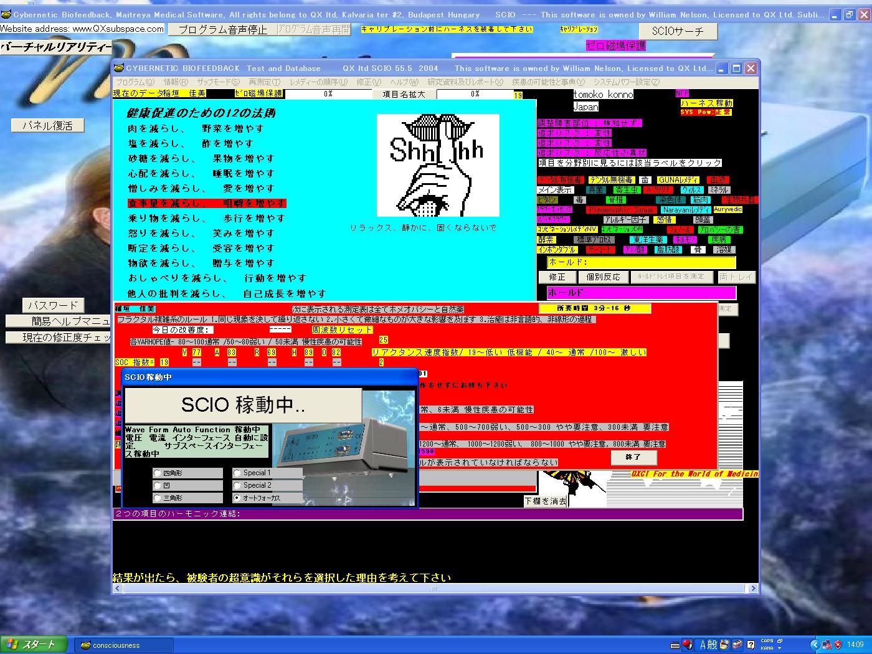
Task: Open the 情報(R) menu
Action: (x=176, y=82)
